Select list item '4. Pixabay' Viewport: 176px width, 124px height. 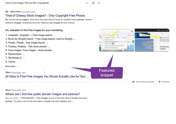pos(28,47)
